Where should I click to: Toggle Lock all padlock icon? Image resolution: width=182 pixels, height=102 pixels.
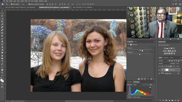(x=171, y=66)
